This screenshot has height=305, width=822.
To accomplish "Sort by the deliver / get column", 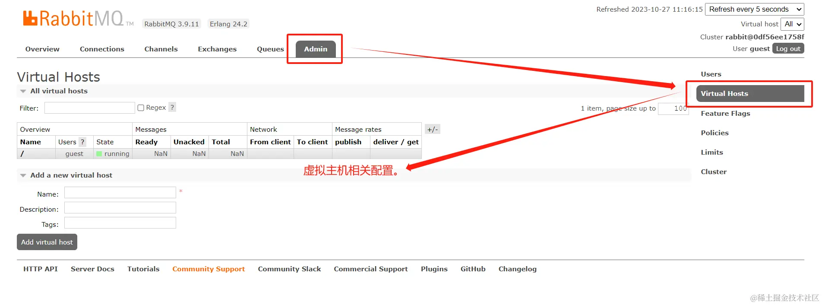I will tap(396, 142).
